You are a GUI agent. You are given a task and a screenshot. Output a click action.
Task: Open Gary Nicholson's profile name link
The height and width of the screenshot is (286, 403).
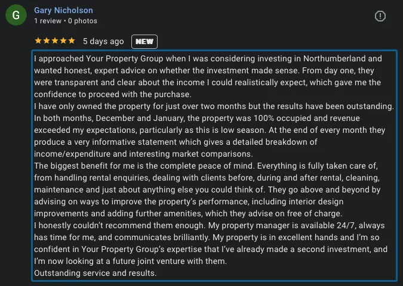tap(63, 10)
